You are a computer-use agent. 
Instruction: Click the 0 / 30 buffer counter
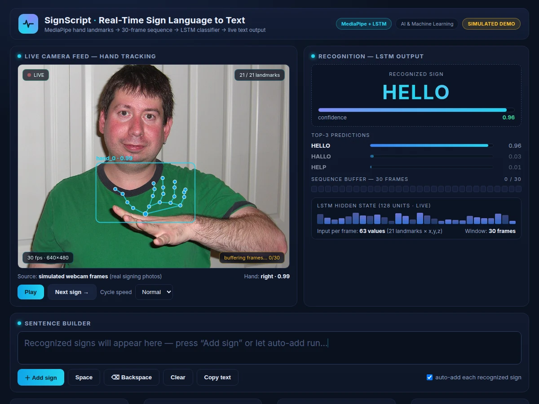(513, 179)
